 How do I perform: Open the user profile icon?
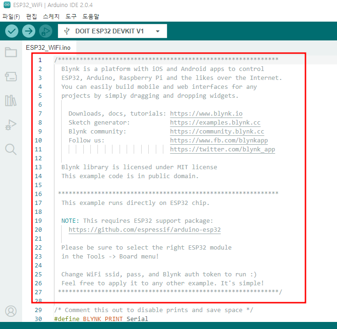(11, 311)
